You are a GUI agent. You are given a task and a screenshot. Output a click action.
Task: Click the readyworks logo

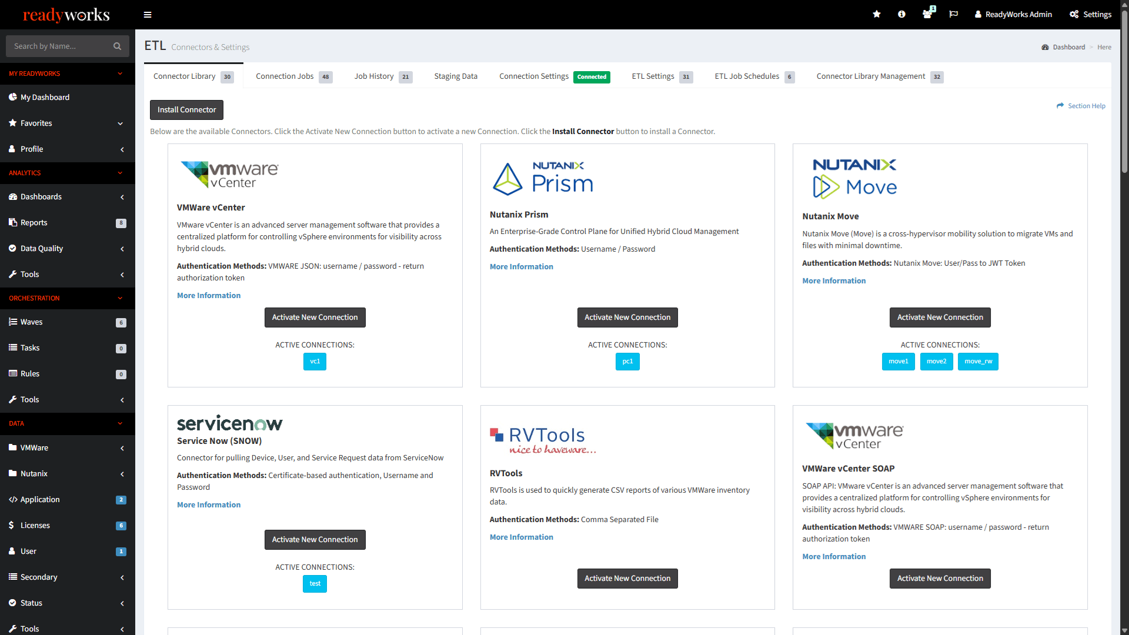66,15
